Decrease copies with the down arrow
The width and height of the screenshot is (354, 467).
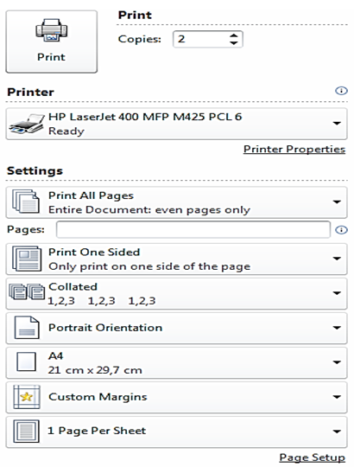point(234,43)
